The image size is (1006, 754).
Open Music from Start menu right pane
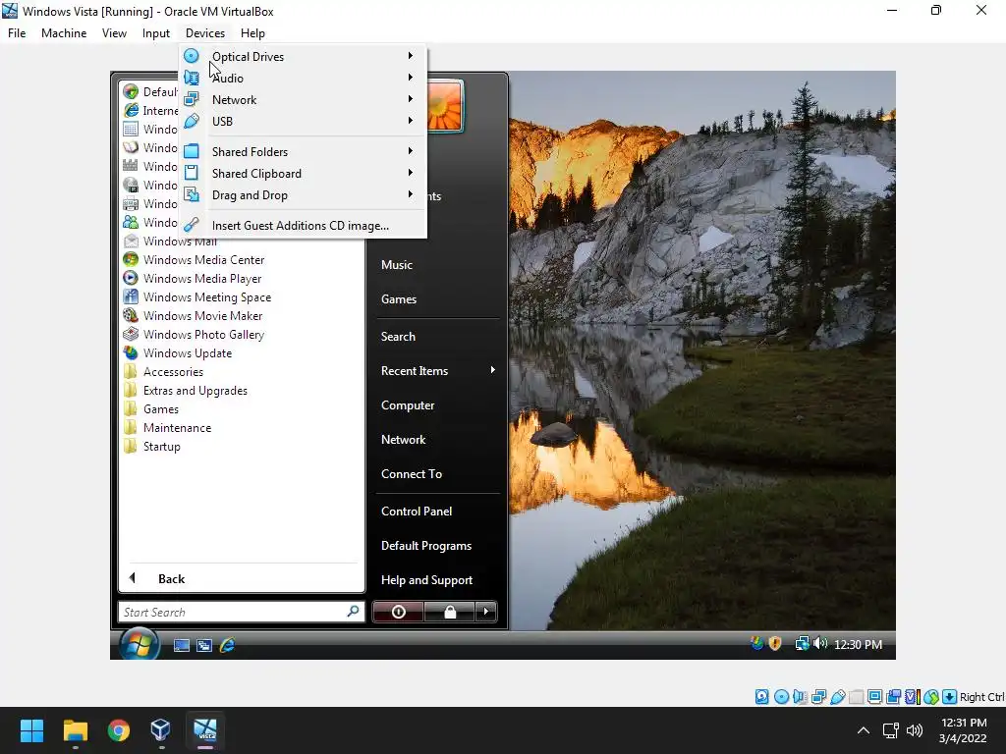tap(397, 265)
